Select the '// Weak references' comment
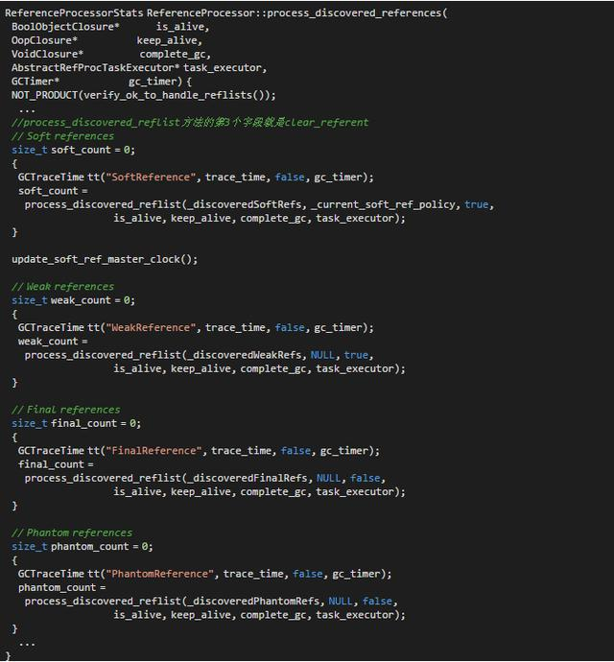 coord(63,286)
